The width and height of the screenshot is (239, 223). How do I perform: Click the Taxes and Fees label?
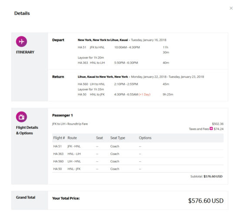point(199,129)
